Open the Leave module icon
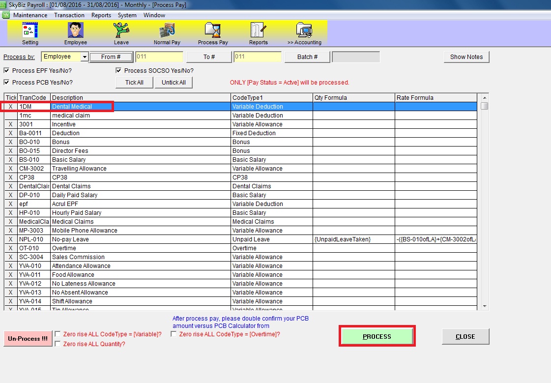This screenshot has height=383, width=551. pos(121,30)
